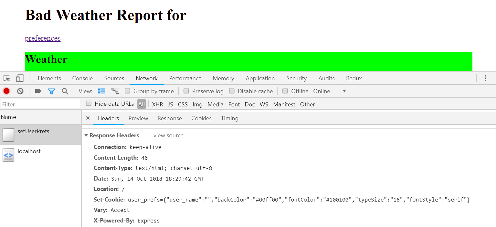Switch to large request rows view
This screenshot has width=496, height=227.
point(101,91)
